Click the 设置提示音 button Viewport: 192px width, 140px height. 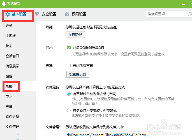(78, 74)
